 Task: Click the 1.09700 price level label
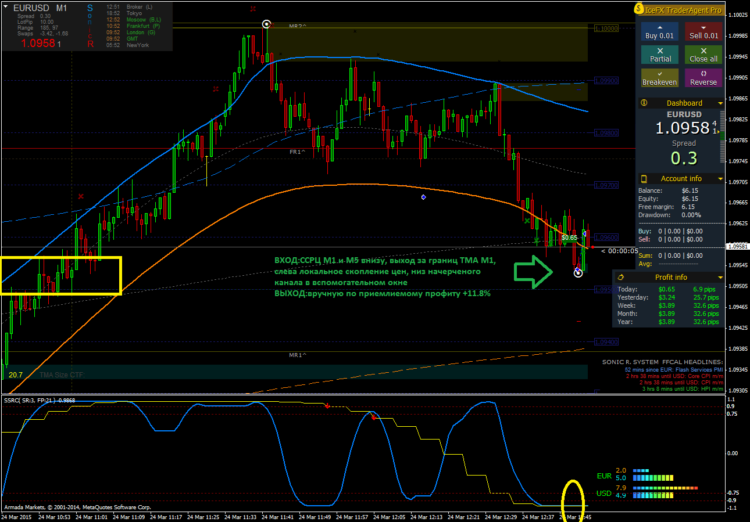tap(606, 185)
